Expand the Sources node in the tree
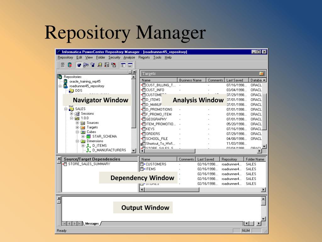The image size is (322, 242). pyautogui.click(x=77, y=123)
